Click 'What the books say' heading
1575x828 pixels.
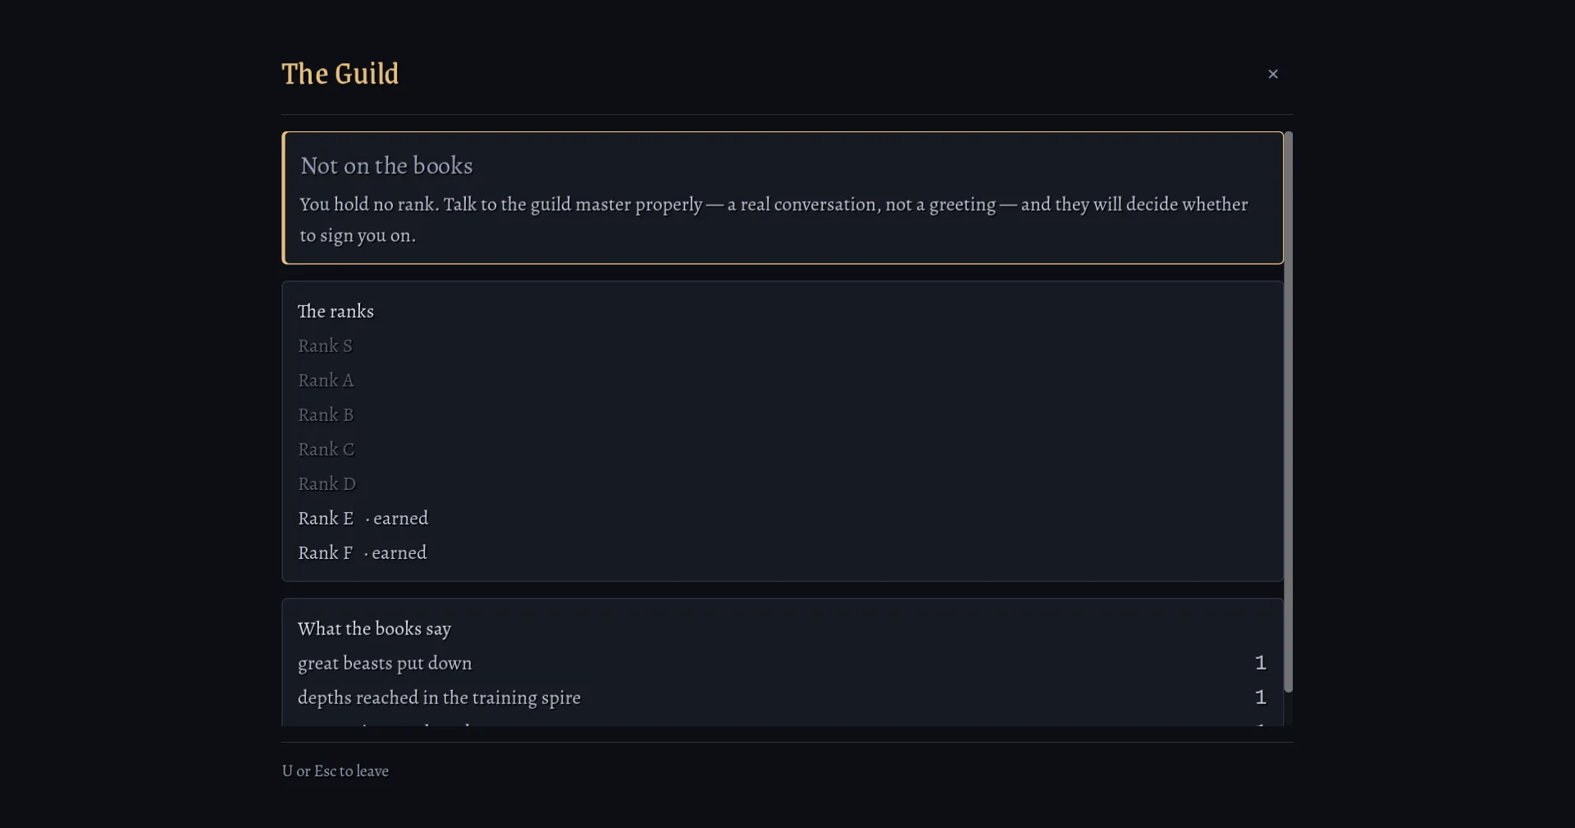(x=374, y=629)
